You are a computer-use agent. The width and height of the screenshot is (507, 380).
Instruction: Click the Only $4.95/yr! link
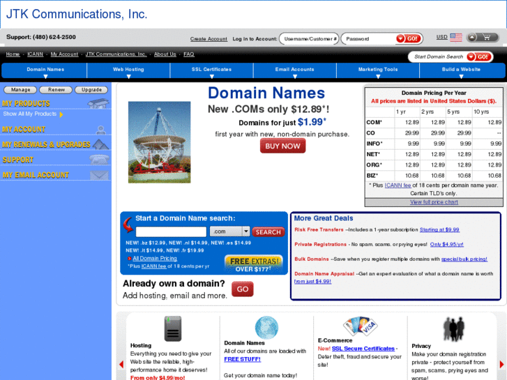[x=446, y=245]
